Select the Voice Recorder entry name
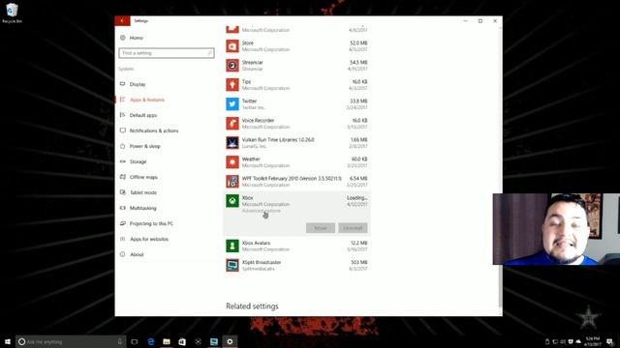620x348 pixels. tap(258, 120)
